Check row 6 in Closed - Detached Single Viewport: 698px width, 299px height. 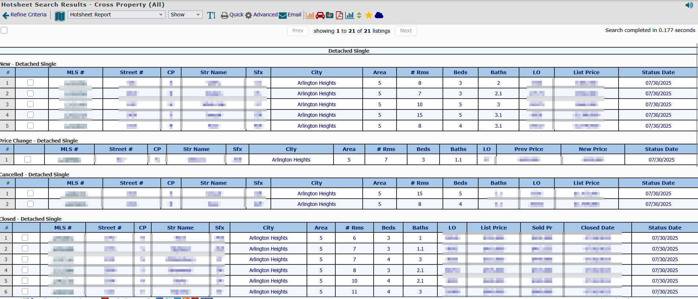click(25, 291)
